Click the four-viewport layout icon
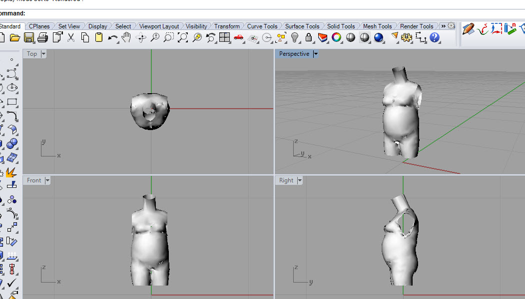Screen dimensions: 525x299 pos(224,37)
